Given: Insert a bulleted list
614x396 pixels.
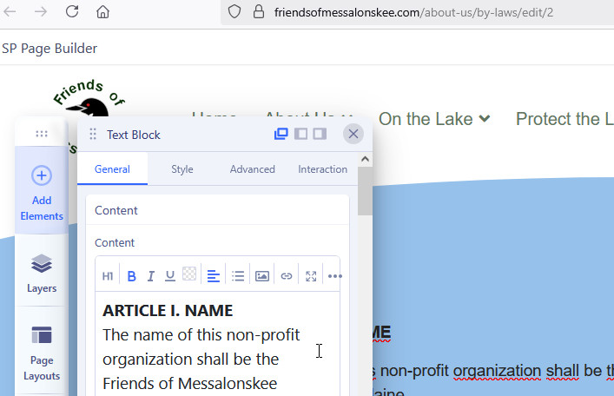Looking at the screenshot, I should click(238, 276).
